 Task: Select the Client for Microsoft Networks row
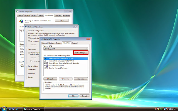pos(66,68)
